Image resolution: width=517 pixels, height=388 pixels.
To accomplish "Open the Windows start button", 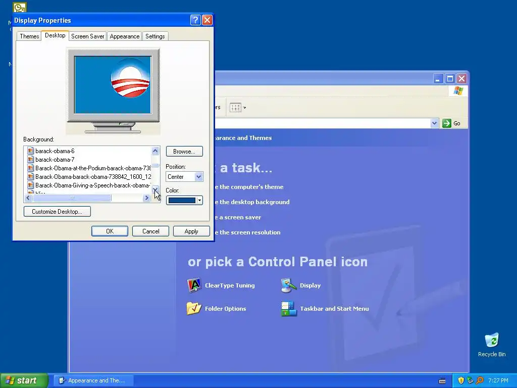I will [x=24, y=380].
